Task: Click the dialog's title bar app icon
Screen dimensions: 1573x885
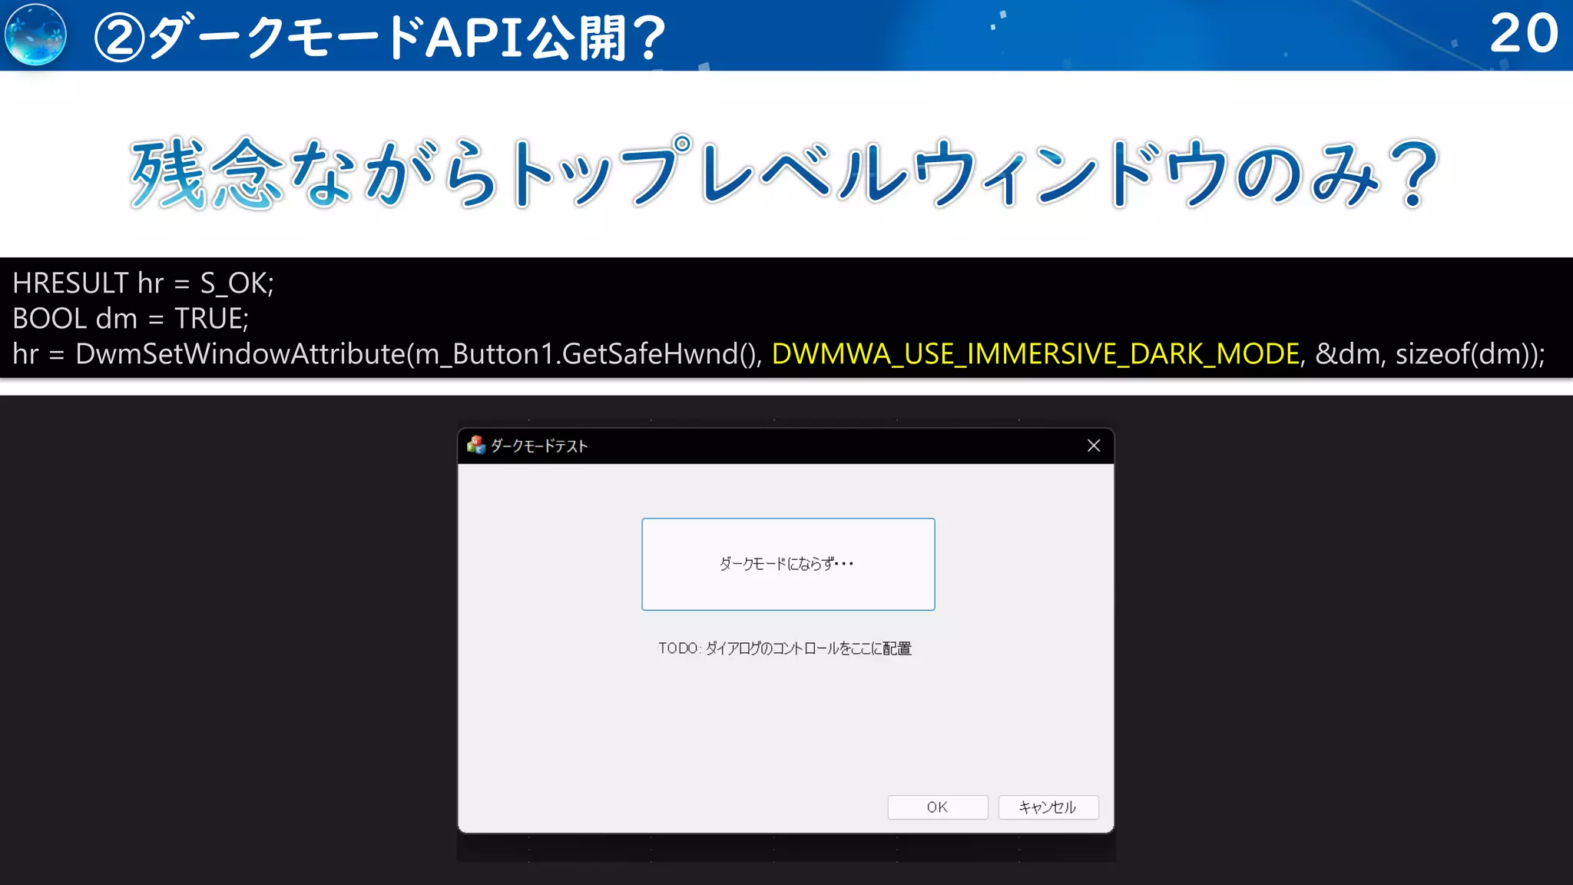Action: (476, 445)
